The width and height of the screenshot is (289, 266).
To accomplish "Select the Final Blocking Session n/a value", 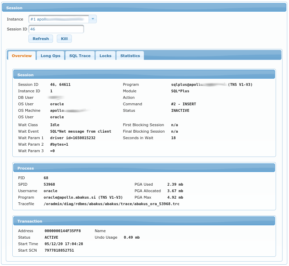I will (174, 131).
